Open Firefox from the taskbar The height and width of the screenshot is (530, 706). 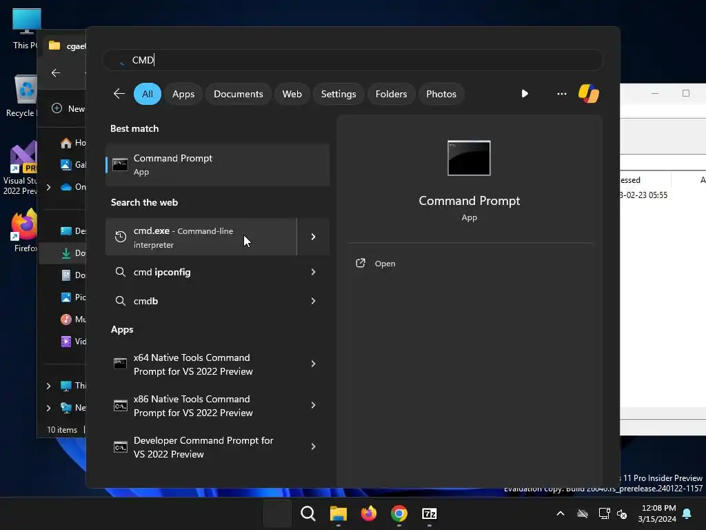pyautogui.click(x=369, y=513)
